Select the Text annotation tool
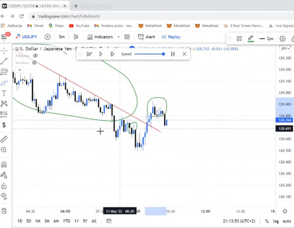The height and width of the screenshot is (228, 294). tap(4, 93)
